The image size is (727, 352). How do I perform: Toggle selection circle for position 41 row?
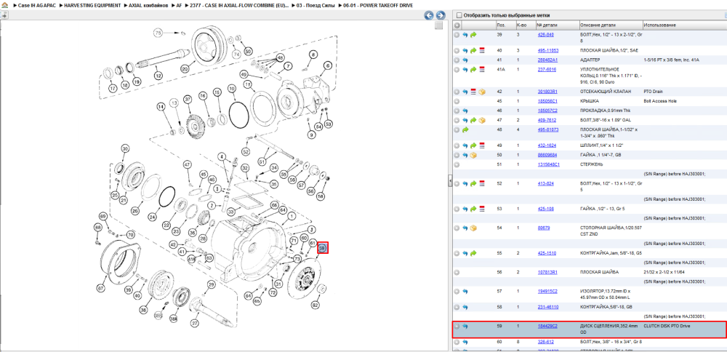[457, 60]
